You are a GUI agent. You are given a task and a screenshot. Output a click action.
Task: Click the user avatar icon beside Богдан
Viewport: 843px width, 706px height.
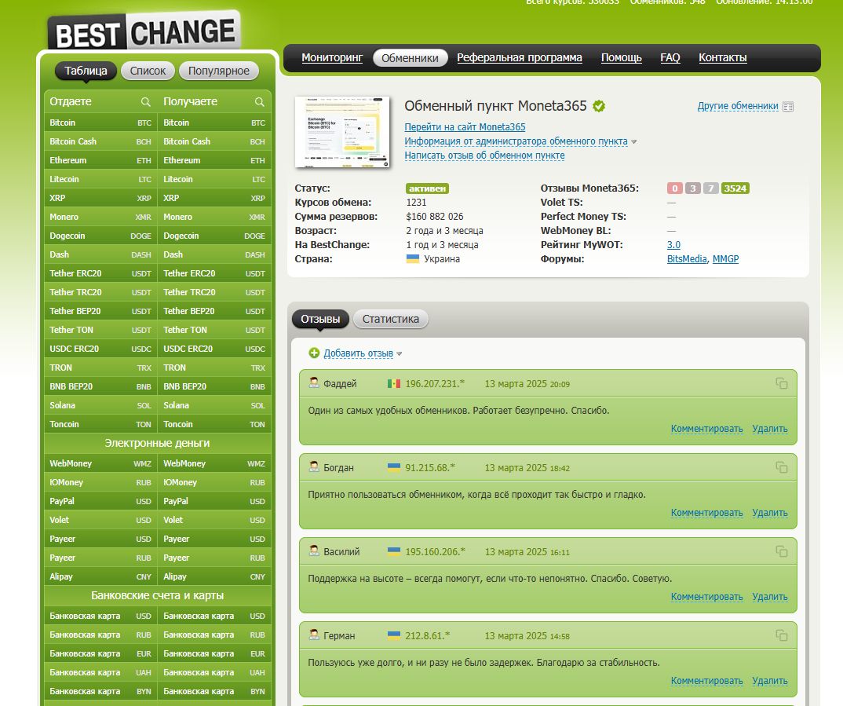(x=314, y=466)
